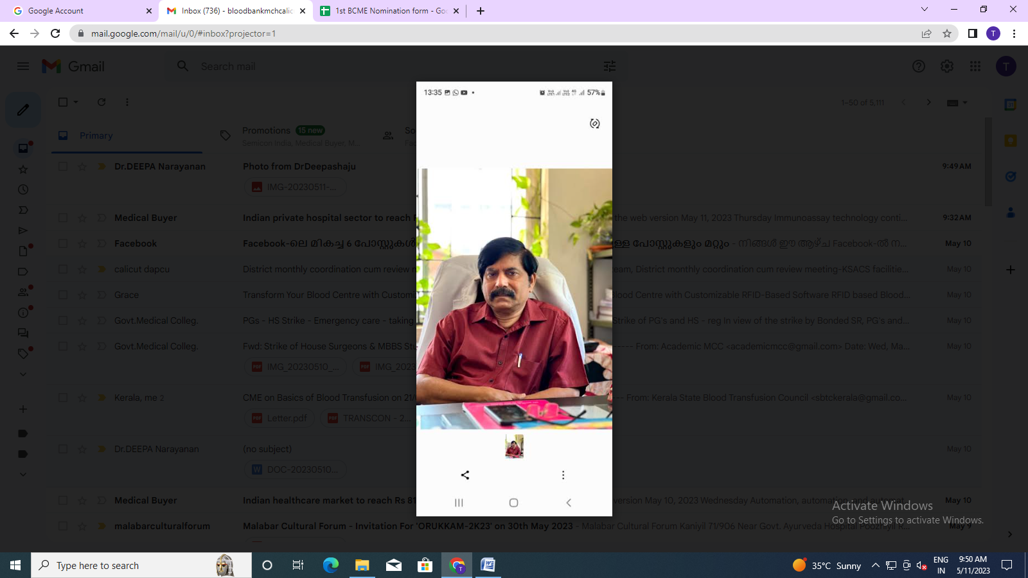This screenshot has width=1028, height=578.
Task: Open Google Tasks side panel icon
Action: [1011, 177]
